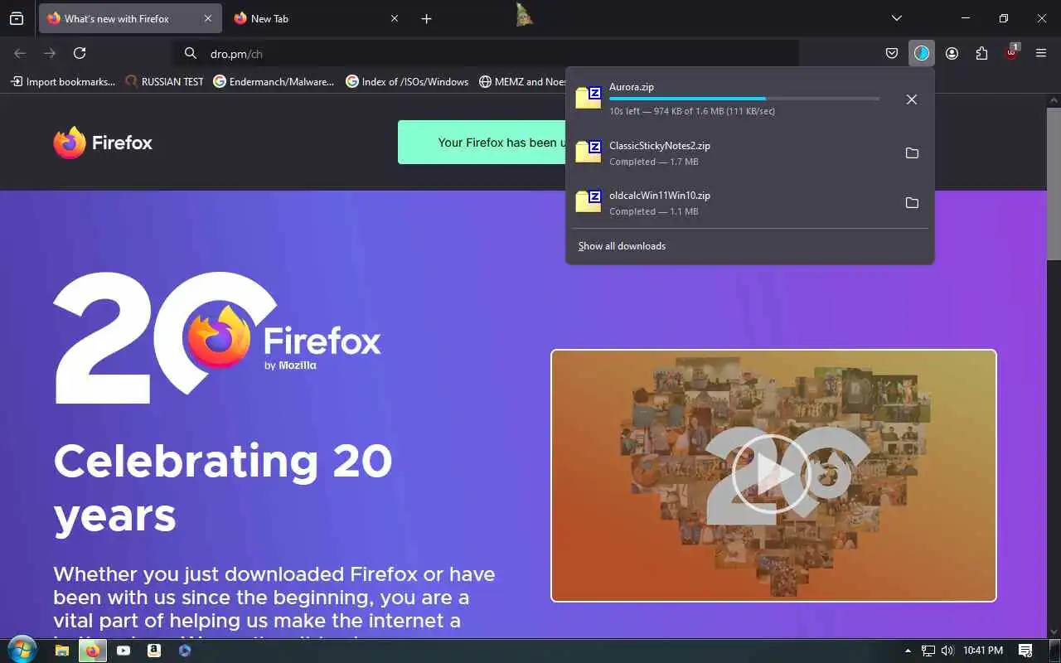Open the Firefox View icon in tab bar
Screen dimensions: 1061x663
tap(17, 18)
